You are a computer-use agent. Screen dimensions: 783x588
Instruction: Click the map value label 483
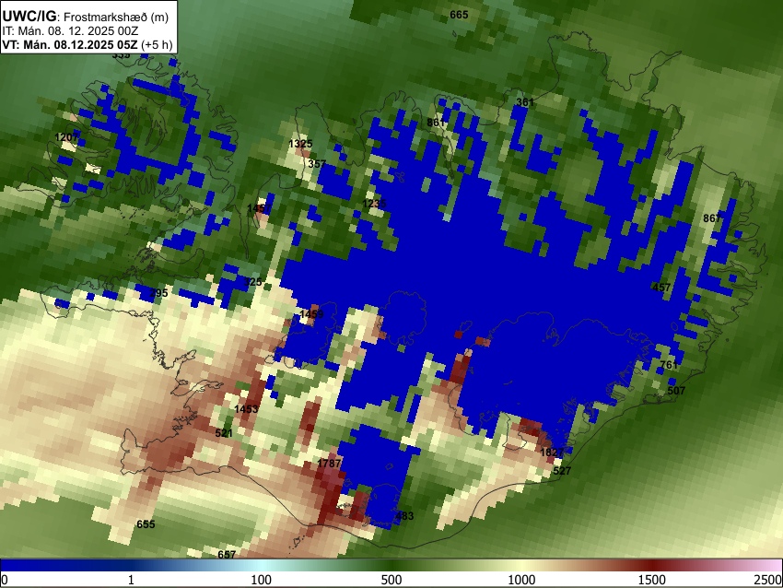coord(404,515)
